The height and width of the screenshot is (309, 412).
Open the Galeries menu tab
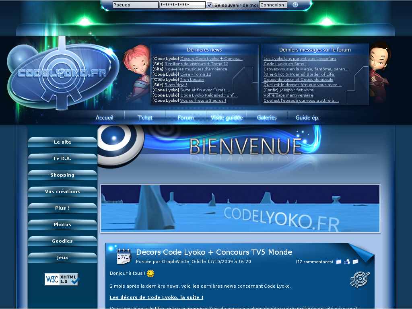click(267, 117)
